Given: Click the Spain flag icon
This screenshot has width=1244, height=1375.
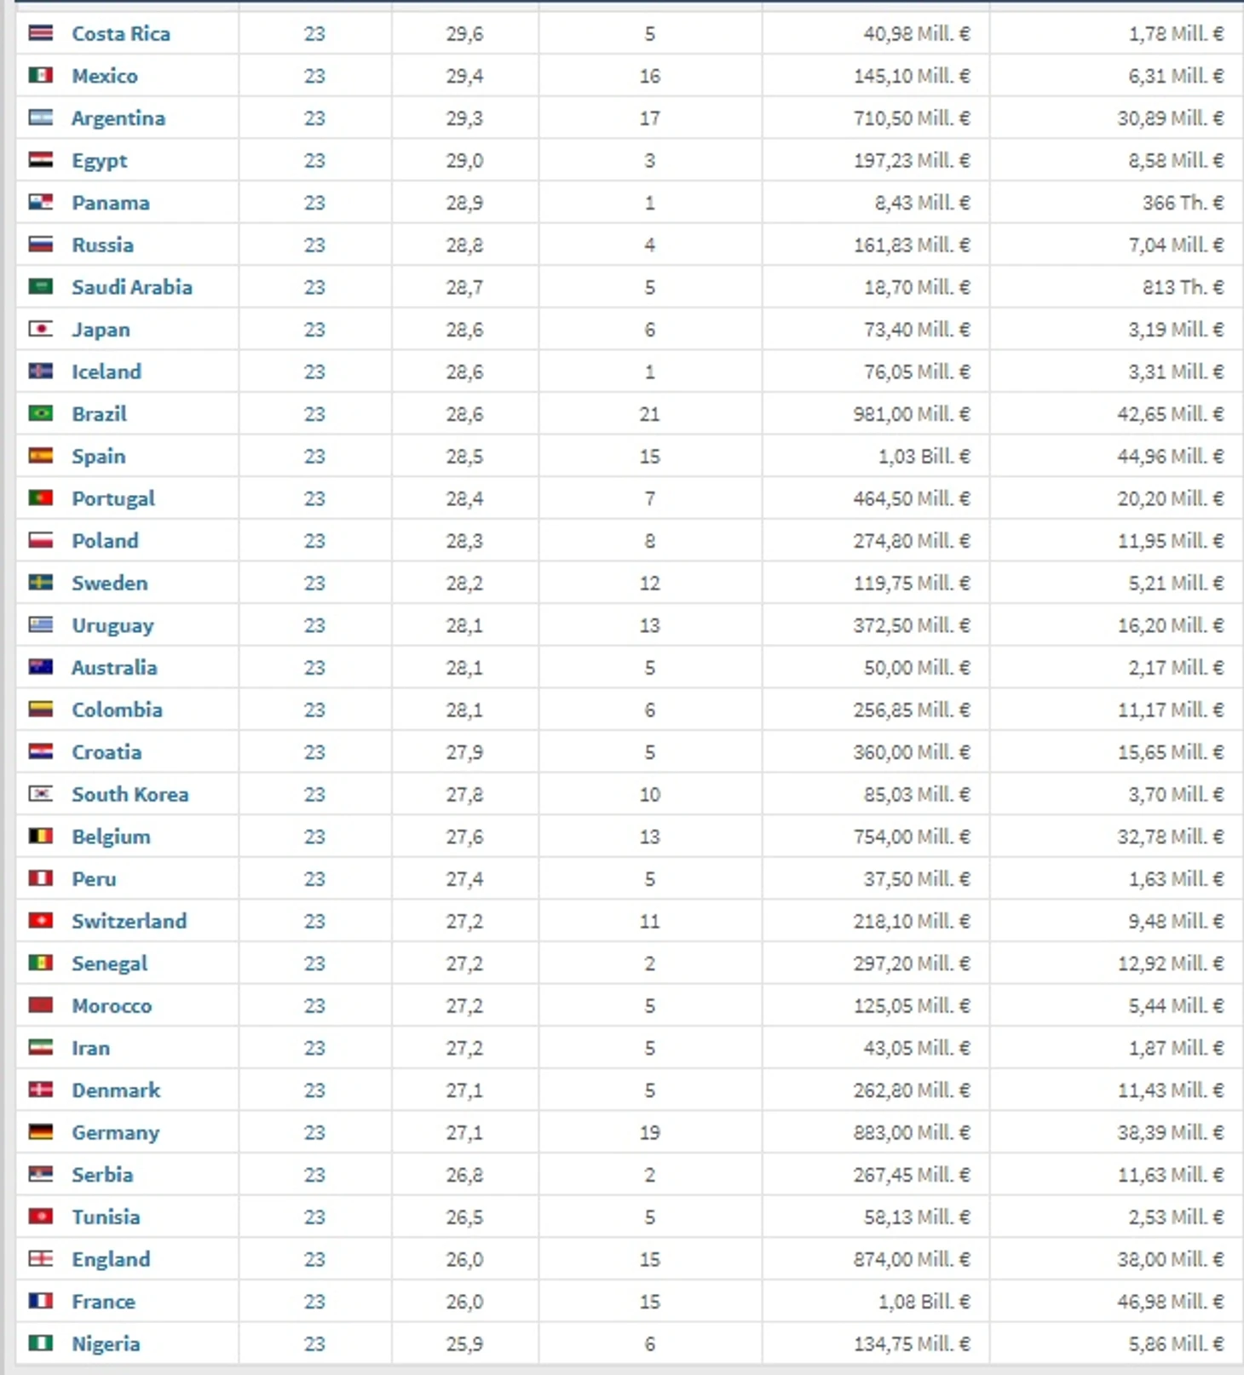Looking at the screenshot, I should click(x=40, y=456).
